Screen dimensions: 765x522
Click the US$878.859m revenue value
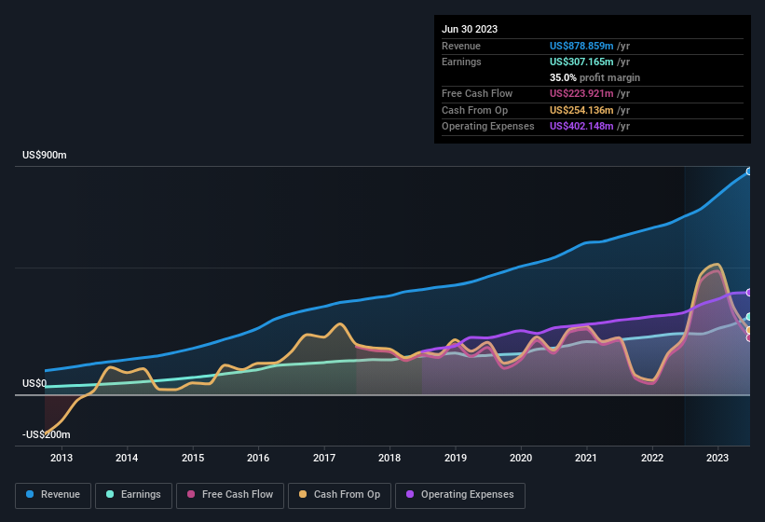581,46
